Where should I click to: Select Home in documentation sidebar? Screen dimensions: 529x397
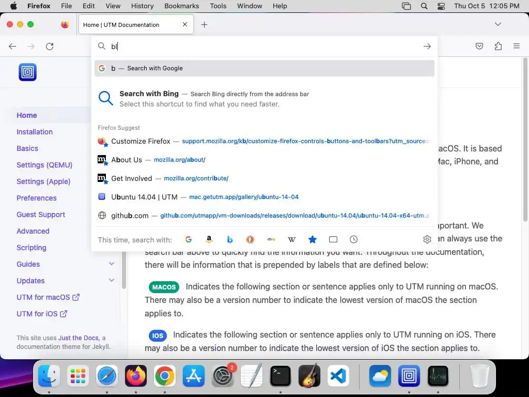point(27,115)
